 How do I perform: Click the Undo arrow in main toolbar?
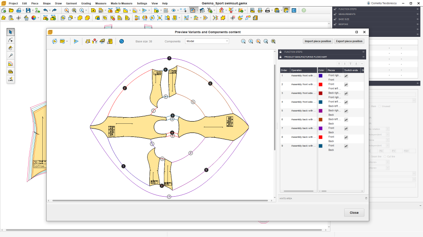pyautogui.click(x=45, y=10)
